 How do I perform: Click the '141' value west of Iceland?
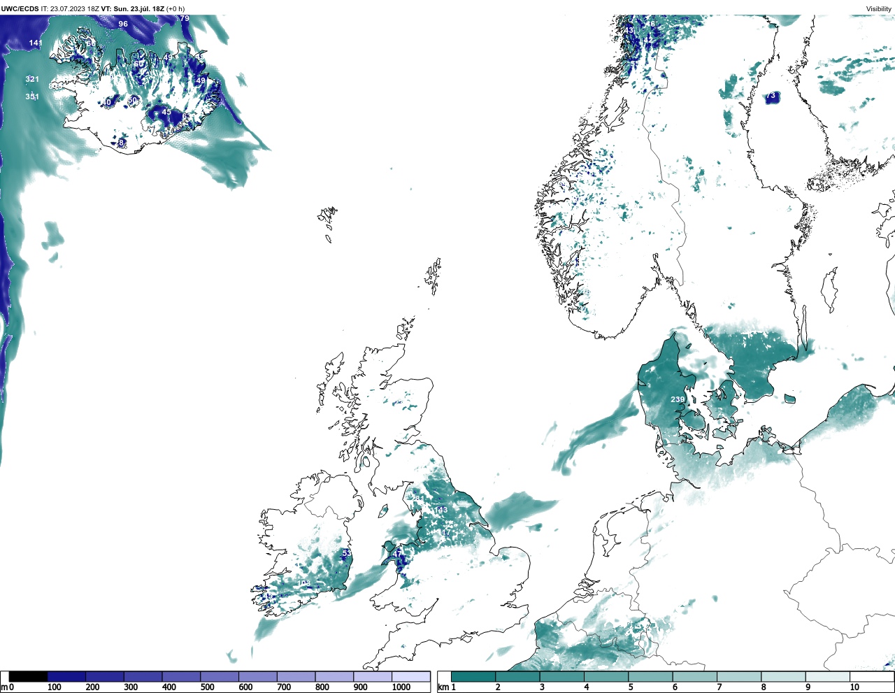[x=36, y=43]
